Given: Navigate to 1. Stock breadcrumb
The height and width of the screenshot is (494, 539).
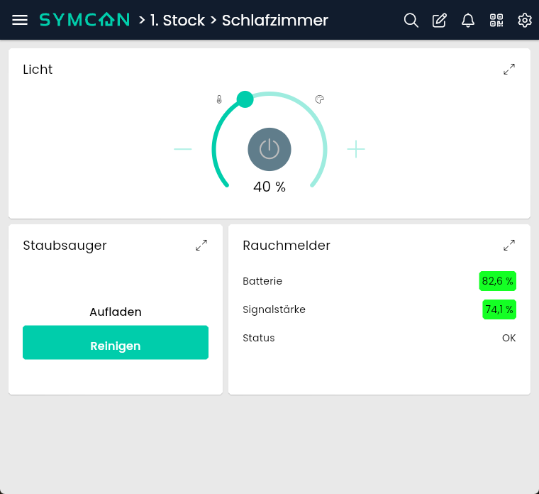Looking at the screenshot, I should (x=173, y=20).
